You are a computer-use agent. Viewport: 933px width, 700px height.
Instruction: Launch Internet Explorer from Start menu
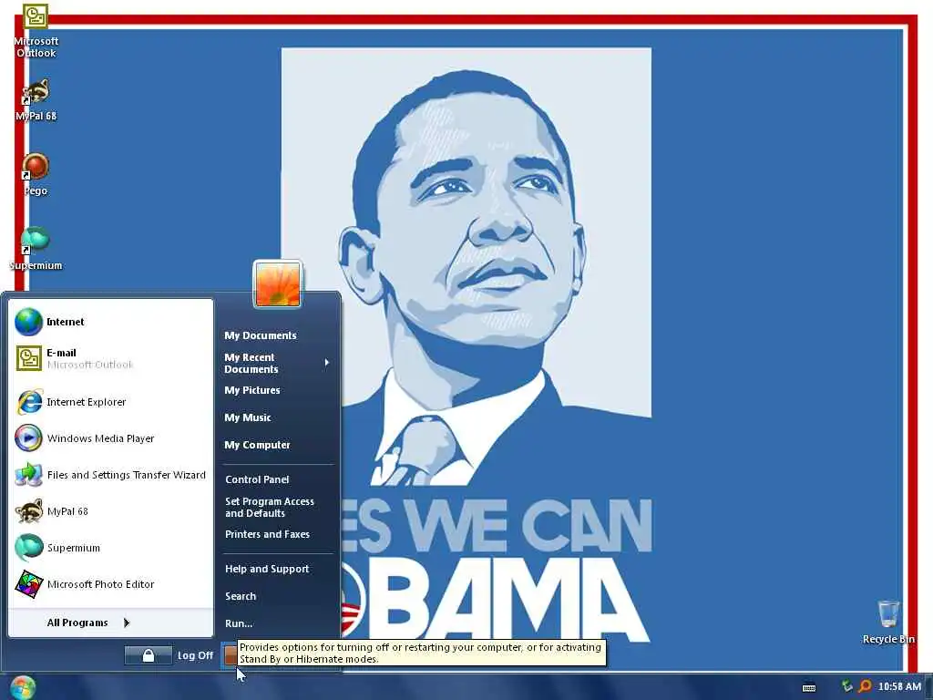[110, 402]
